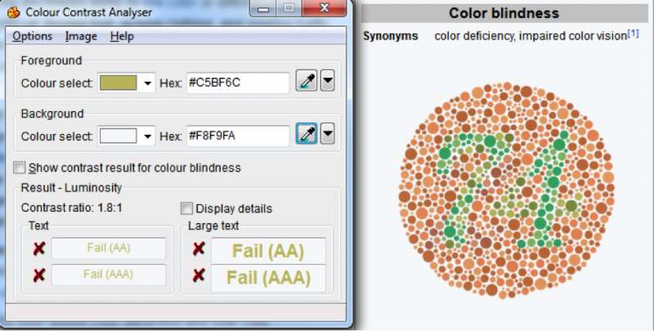
Task: Click the foreground Hex input field
Action: point(237,83)
